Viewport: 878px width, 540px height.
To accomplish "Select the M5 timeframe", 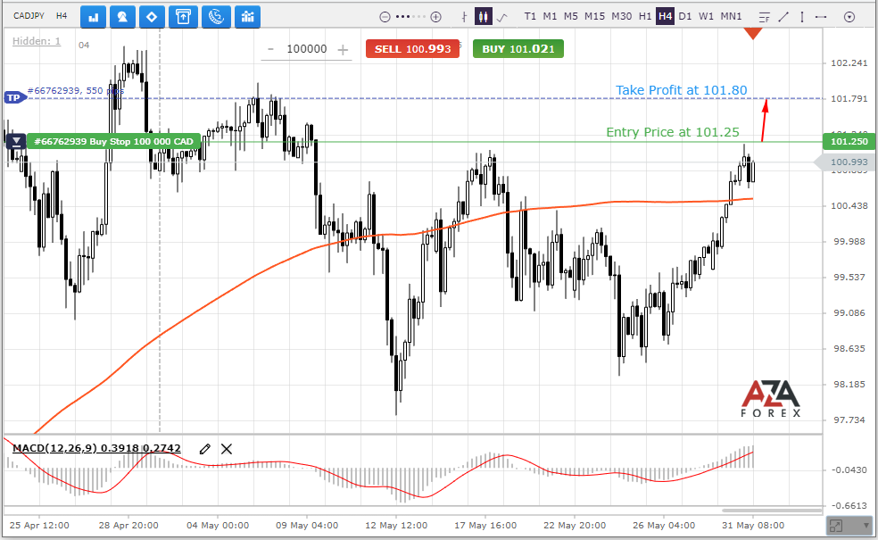I will [x=570, y=16].
